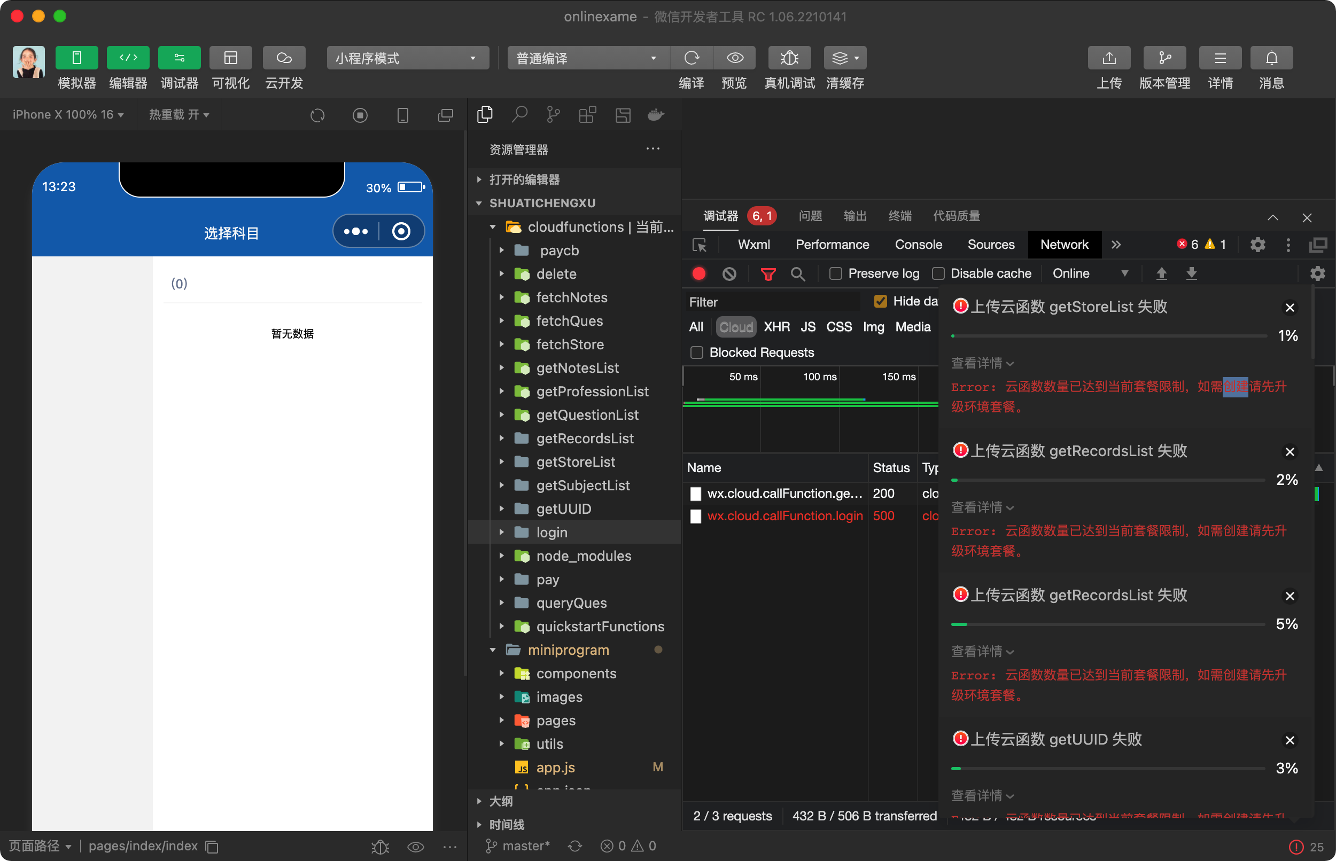Check the Blocked Requests checkbox

point(697,353)
